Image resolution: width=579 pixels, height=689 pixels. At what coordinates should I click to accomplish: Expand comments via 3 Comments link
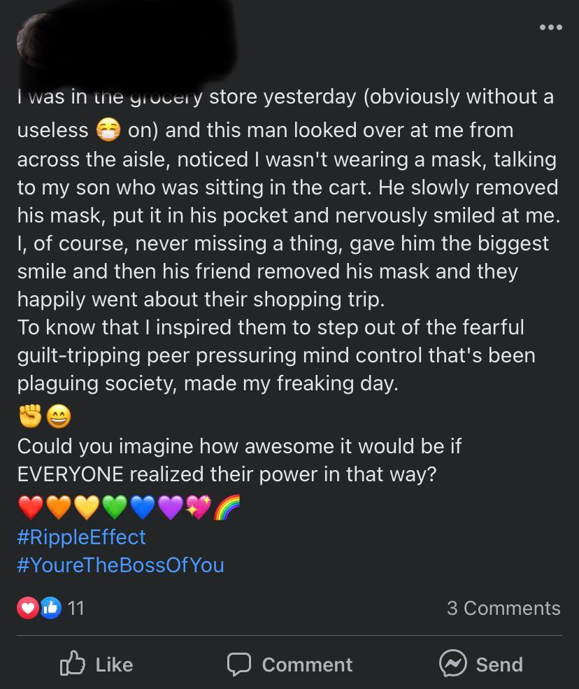pyautogui.click(x=503, y=607)
